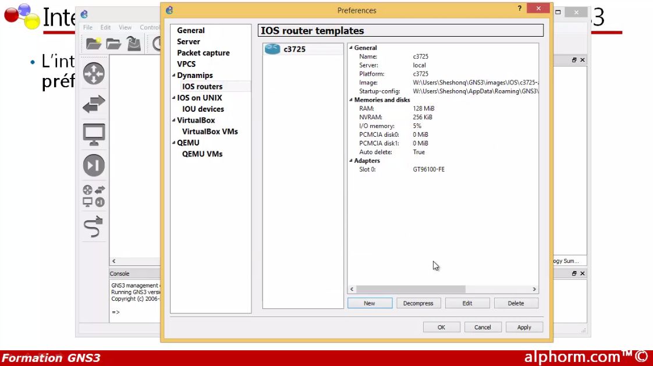Click New to add router template
The image size is (653, 366).
click(370, 303)
